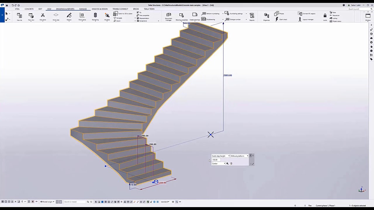This screenshot has height=210, width=374.
Task: Switch to the EDIT tab
Action: pyautogui.click(x=40, y=9)
